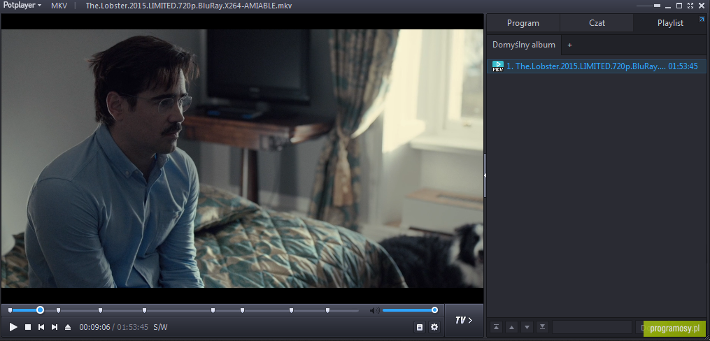Click the video display area
Screen dimensions: 710x341
(x=242, y=159)
